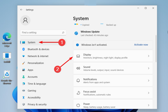
Task: Click the Personalization paintbrush icon
Action: (24, 63)
